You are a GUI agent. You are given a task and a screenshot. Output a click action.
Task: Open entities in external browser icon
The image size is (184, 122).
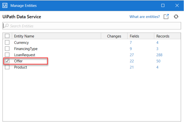[166, 17]
